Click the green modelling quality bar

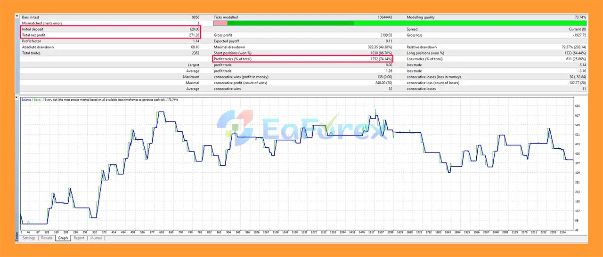point(405,23)
